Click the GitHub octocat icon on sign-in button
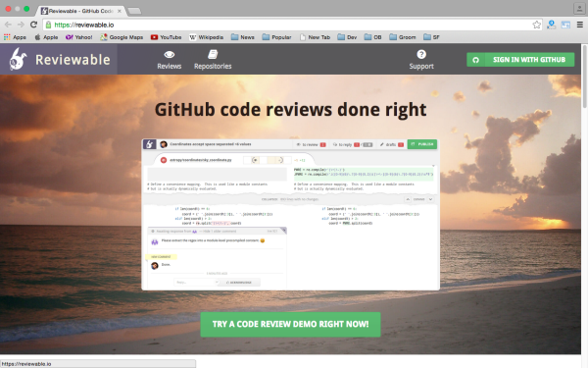The image size is (588, 368). [475, 60]
